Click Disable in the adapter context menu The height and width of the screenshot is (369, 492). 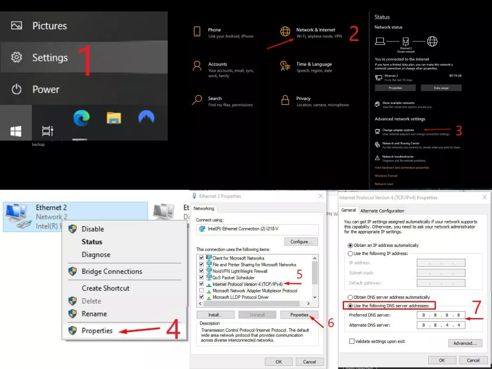[93, 229]
